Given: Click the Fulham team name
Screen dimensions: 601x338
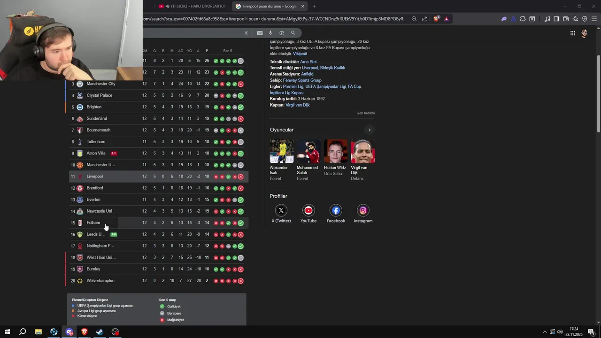Looking at the screenshot, I should [x=93, y=223].
